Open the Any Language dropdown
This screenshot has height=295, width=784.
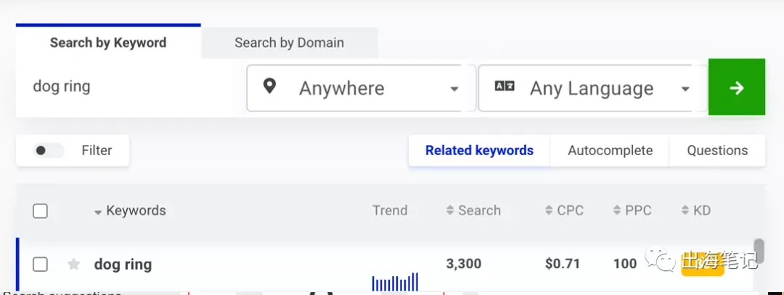593,88
